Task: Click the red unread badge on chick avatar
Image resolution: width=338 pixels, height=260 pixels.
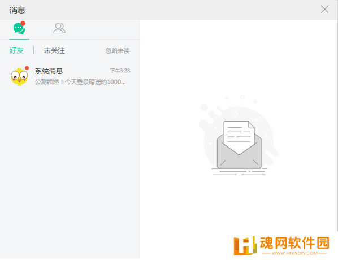Action: [27, 68]
